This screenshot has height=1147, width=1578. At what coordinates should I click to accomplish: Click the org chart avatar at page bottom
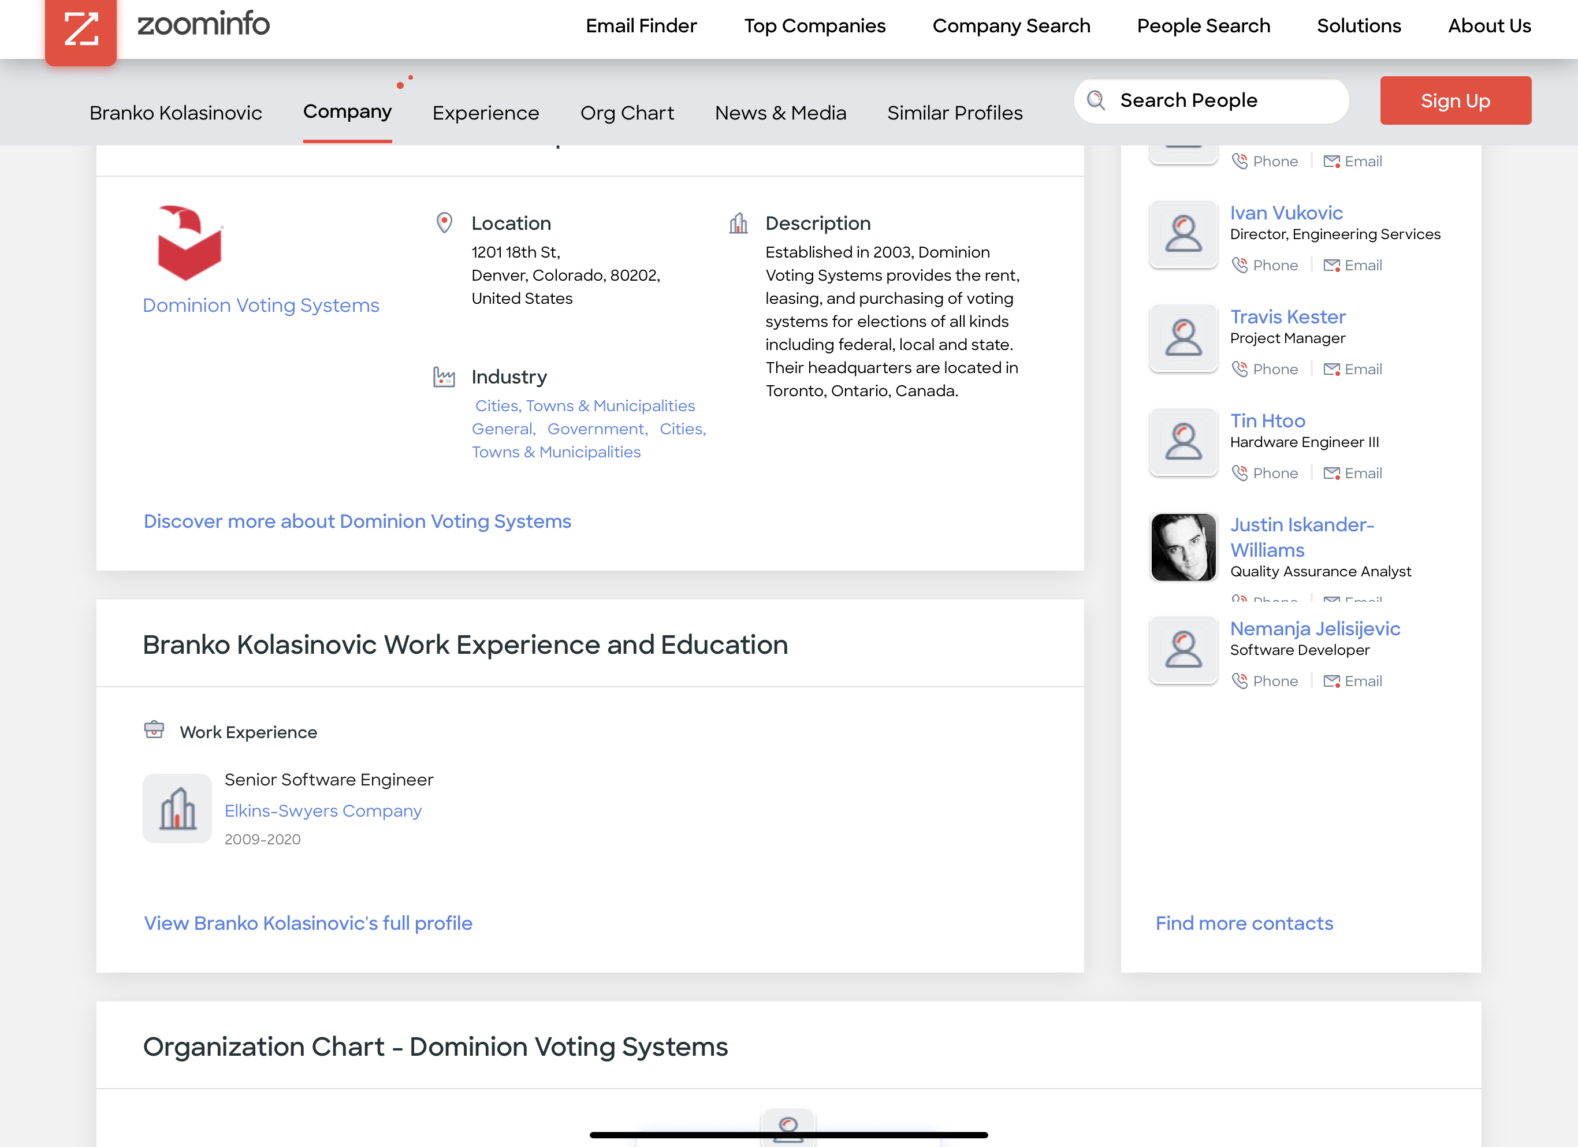788,1127
